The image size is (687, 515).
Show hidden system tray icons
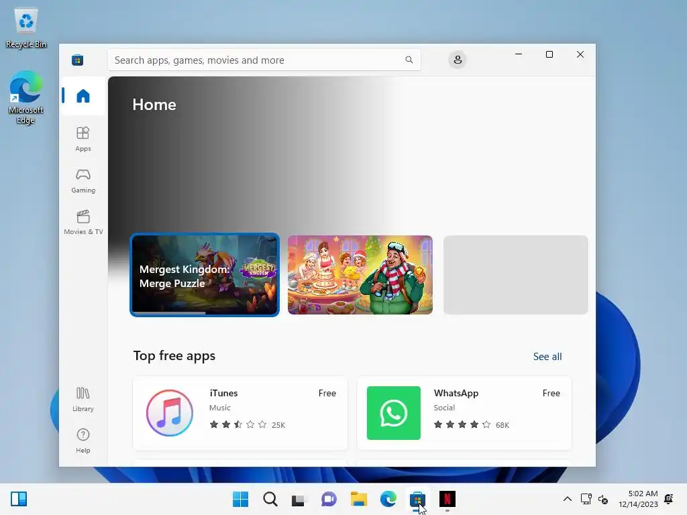(568, 499)
